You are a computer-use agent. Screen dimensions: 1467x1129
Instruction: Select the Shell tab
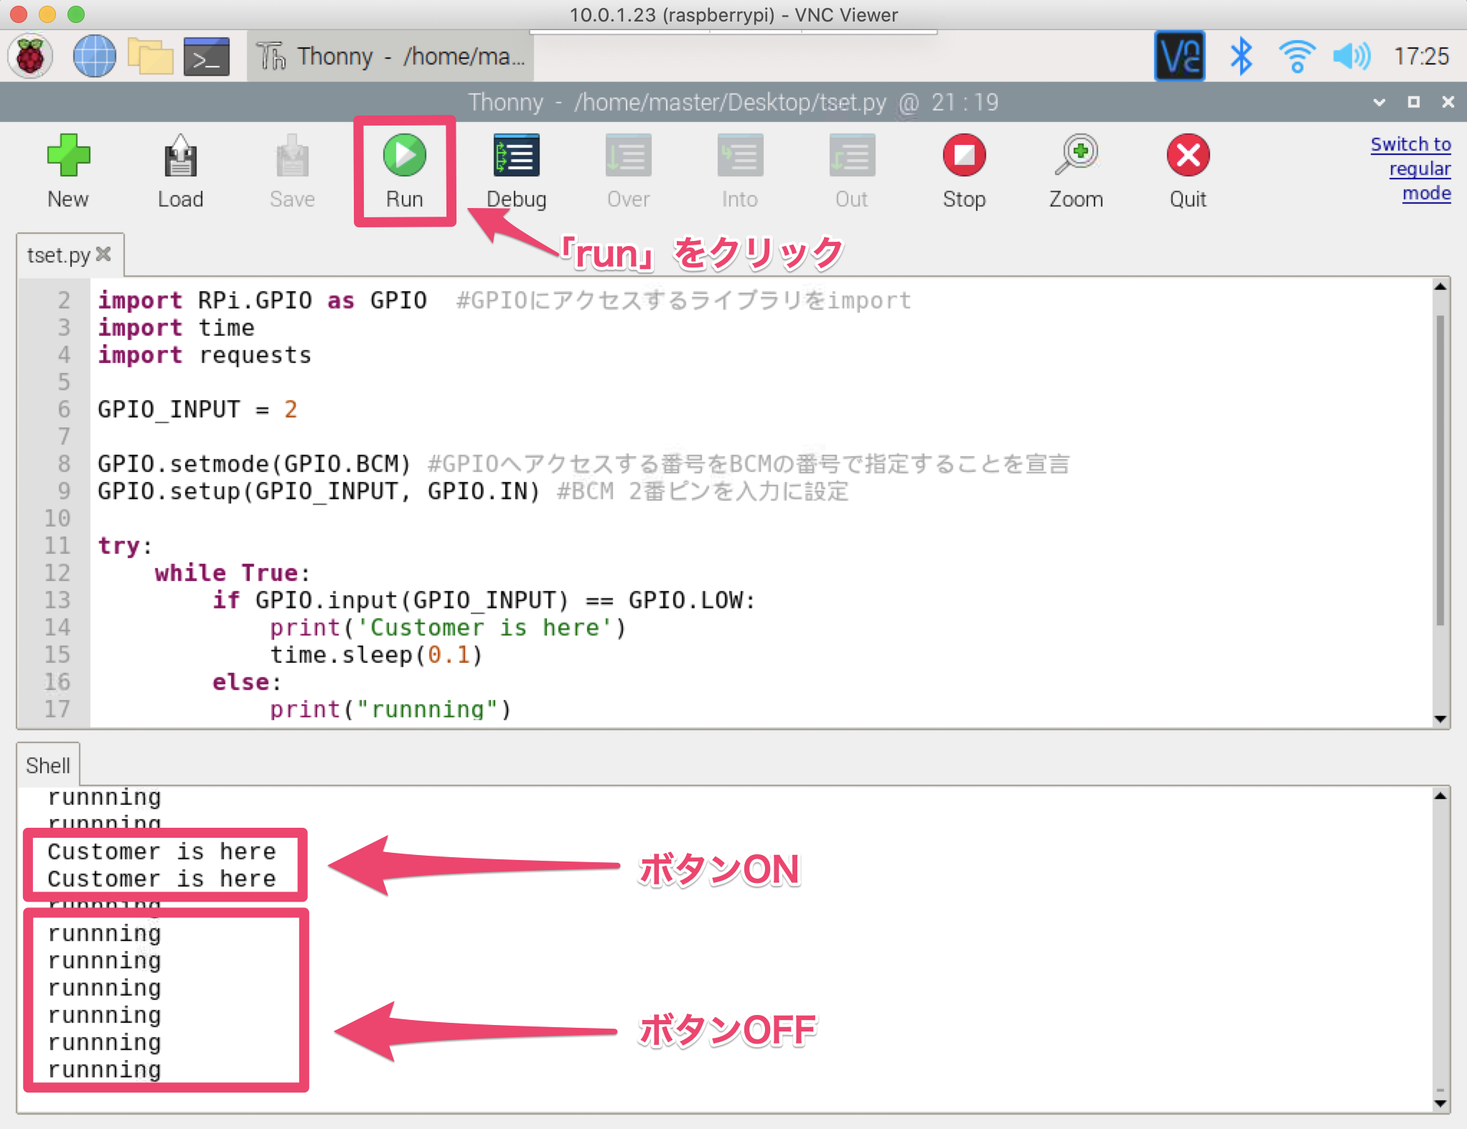(48, 765)
